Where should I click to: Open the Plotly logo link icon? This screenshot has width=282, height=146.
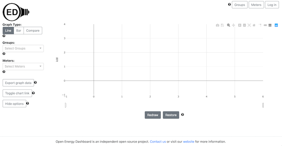(x=276, y=25)
